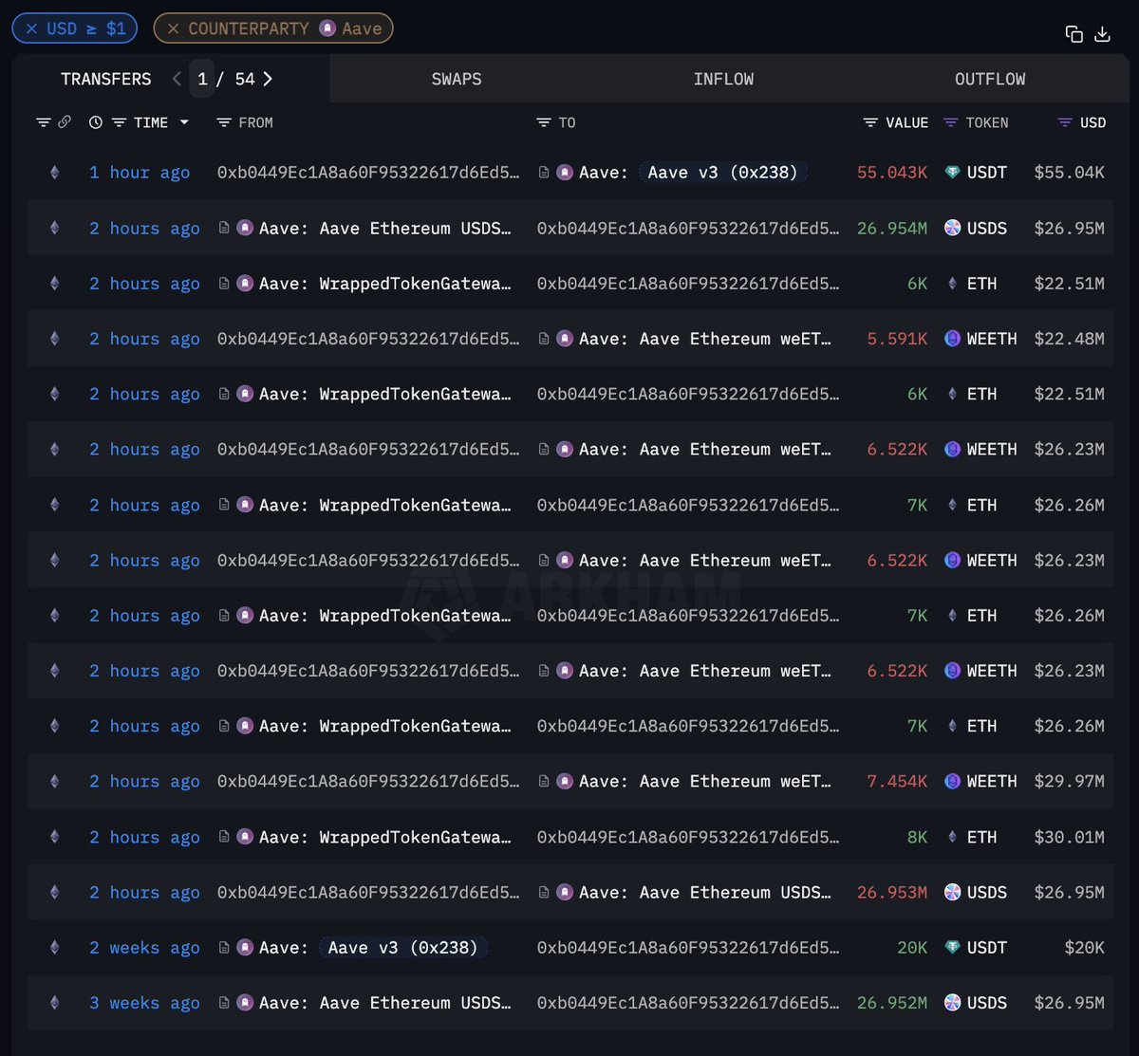Switch to the SWAPS tab

[x=457, y=79]
